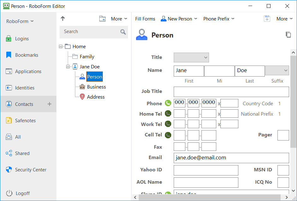Click the Cell Tel call icon
The image size is (297, 201).
tap(168, 135)
